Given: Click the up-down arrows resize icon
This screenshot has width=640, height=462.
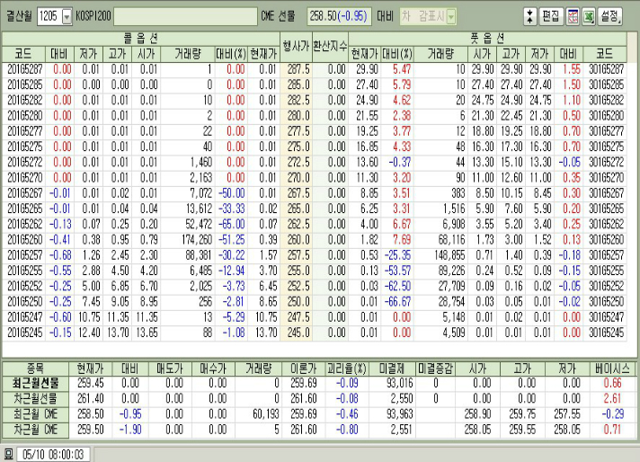Looking at the screenshot, I should tap(529, 15).
